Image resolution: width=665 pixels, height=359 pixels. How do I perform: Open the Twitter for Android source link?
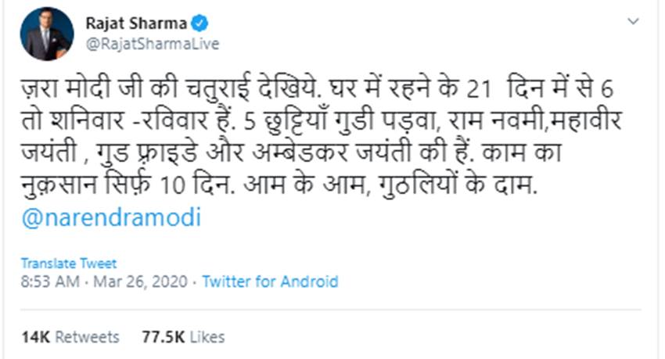(x=270, y=282)
